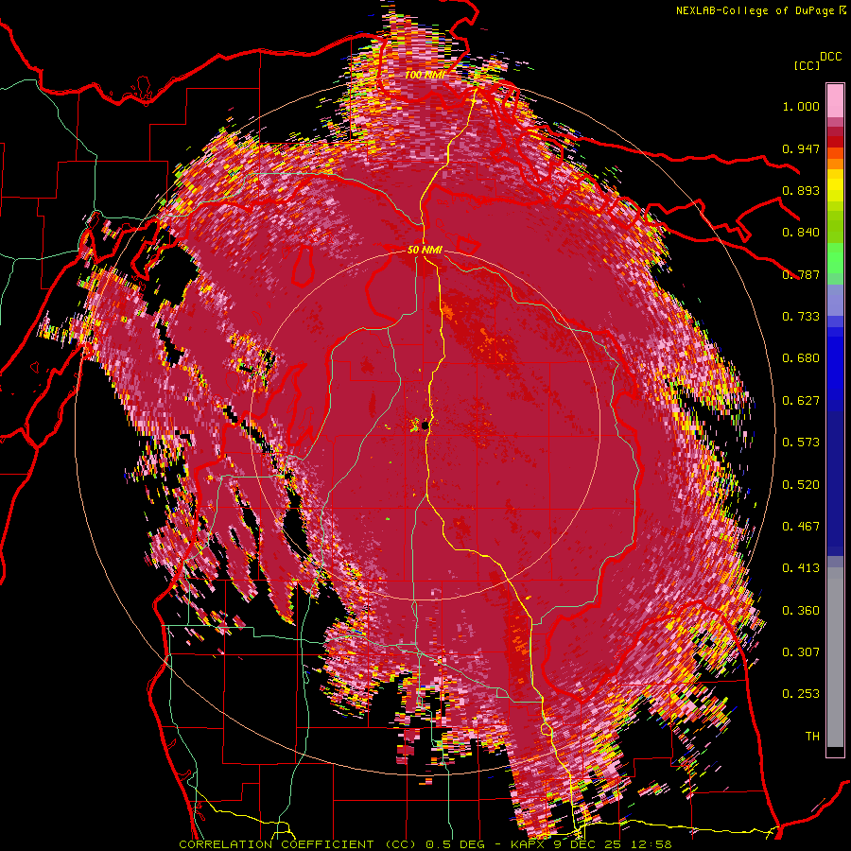Click the 100 NMI range ring label
Image resolution: width=851 pixels, height=851 pixels.
pos(425,75)
